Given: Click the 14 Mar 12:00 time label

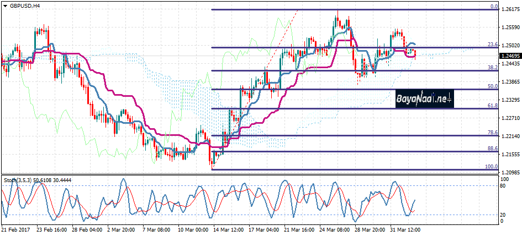Looking at the screenshot, I should pos(228,229).
